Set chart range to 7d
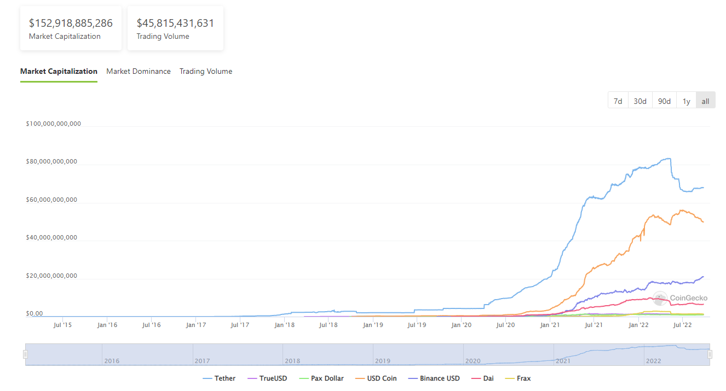Viewport: 726px width, 391px height. [618, 101]
